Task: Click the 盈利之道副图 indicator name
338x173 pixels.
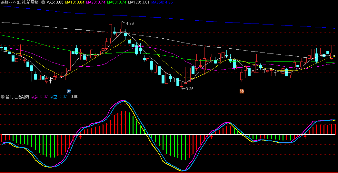Action: coord(17,97)
